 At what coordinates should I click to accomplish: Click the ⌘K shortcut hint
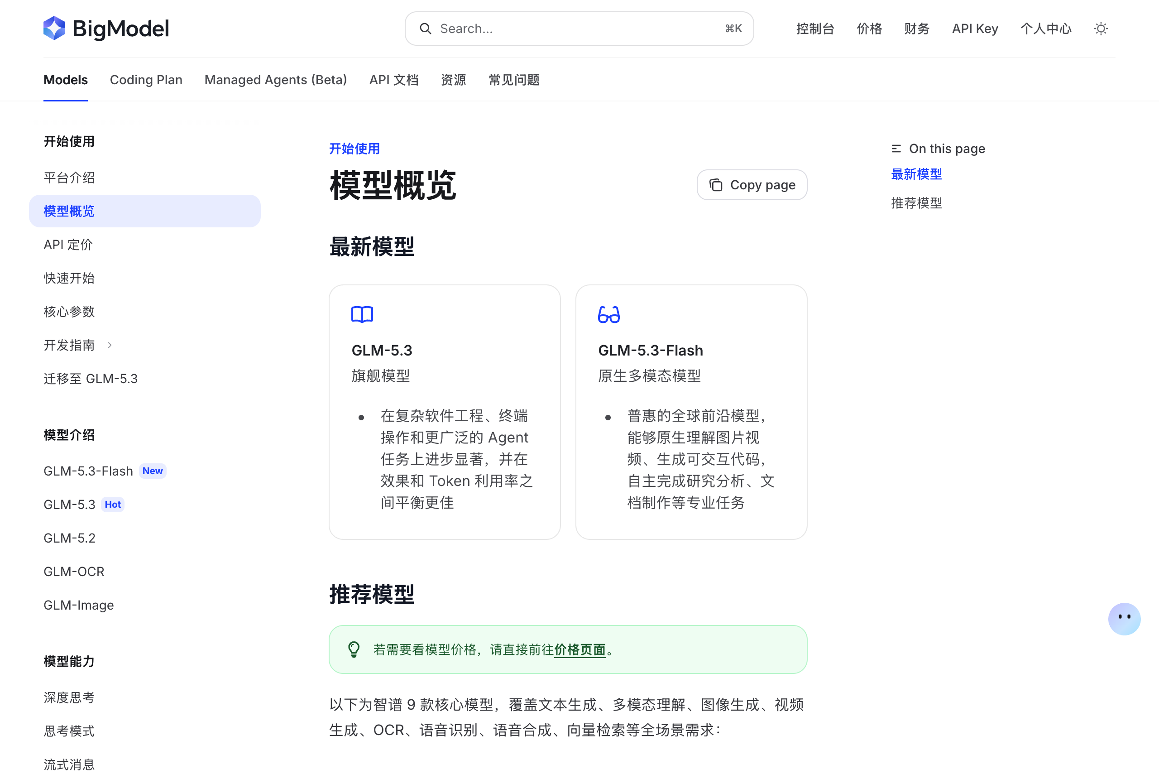733,29
